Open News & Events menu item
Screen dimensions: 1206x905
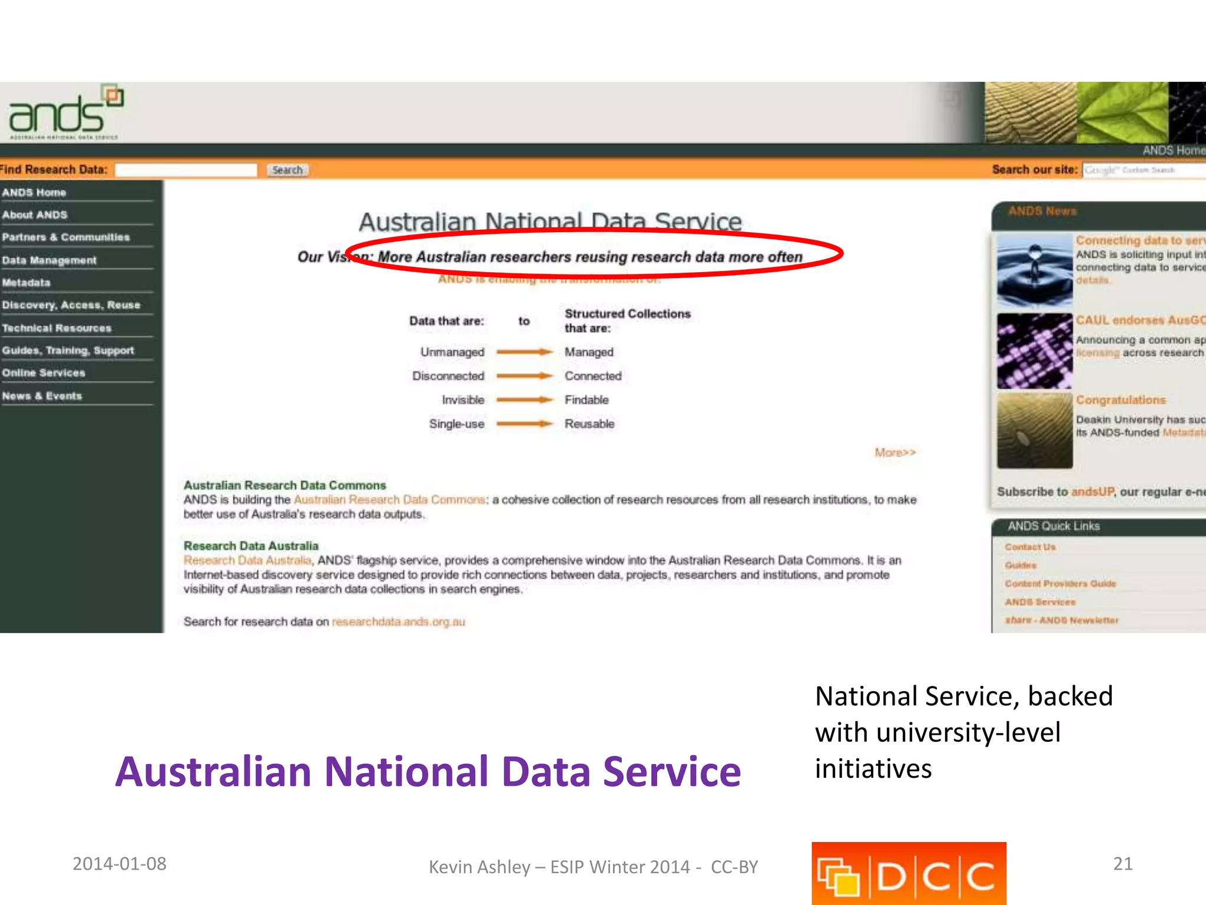click(42, 396)
